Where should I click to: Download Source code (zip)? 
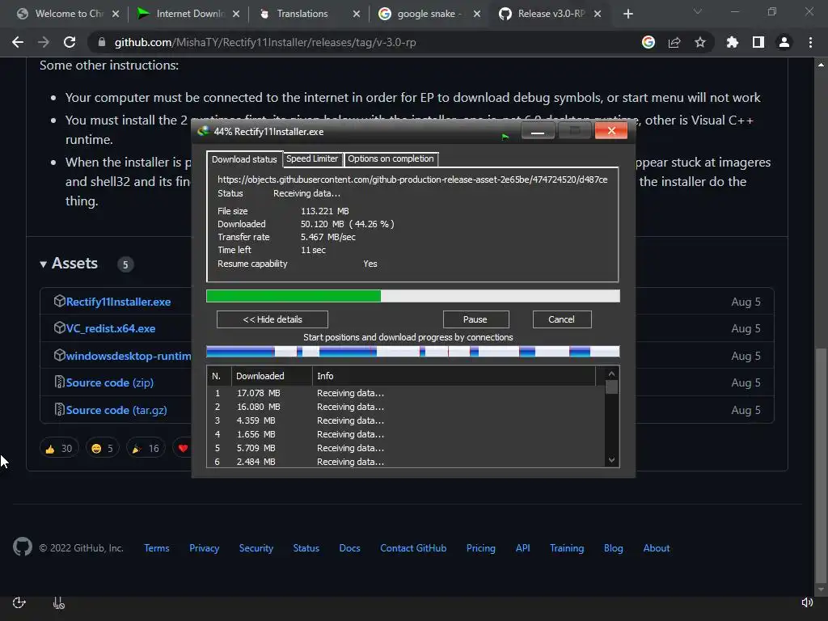[x=109, y=382]
